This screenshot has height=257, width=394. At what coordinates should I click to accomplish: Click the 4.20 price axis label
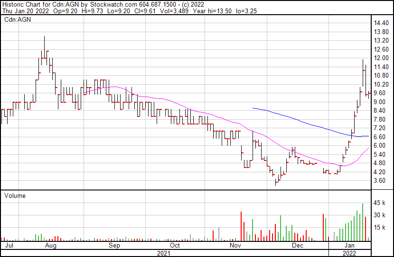pyautogui.click(x=379, y=172)
